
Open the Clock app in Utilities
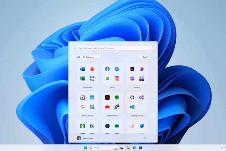(x=82, y=98)
